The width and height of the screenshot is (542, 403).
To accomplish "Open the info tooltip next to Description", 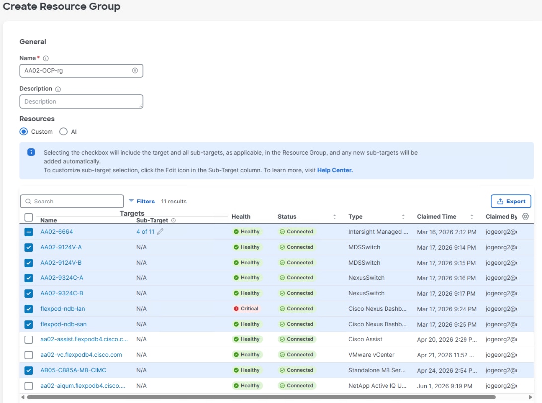I will pyautogui.click(x=58, y=89).
